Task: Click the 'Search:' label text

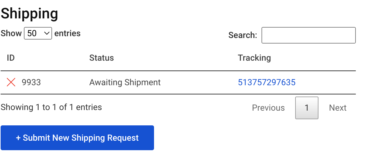Action: (243, 35)
